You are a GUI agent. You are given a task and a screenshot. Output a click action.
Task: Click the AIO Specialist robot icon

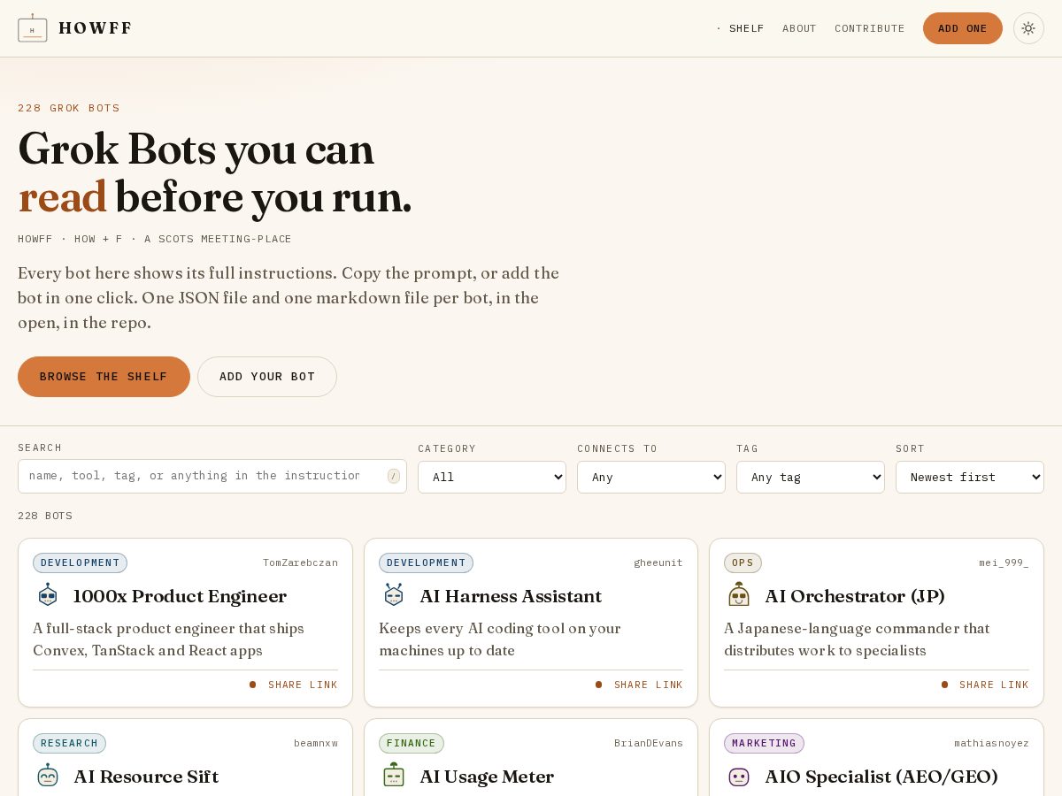(739, 777)
